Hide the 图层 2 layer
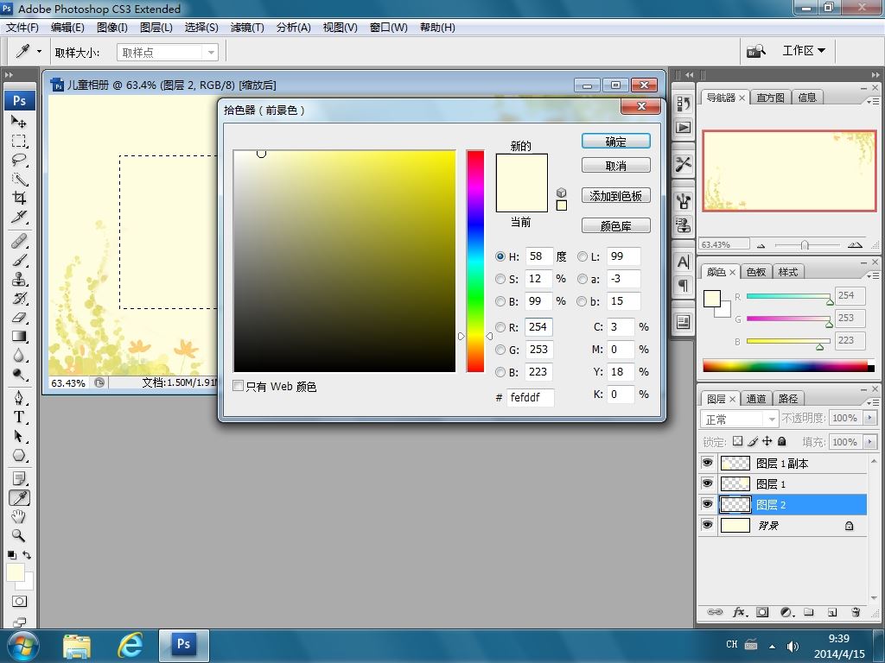Viewport: 885px width, 663px height. click(x=707, y=504)
